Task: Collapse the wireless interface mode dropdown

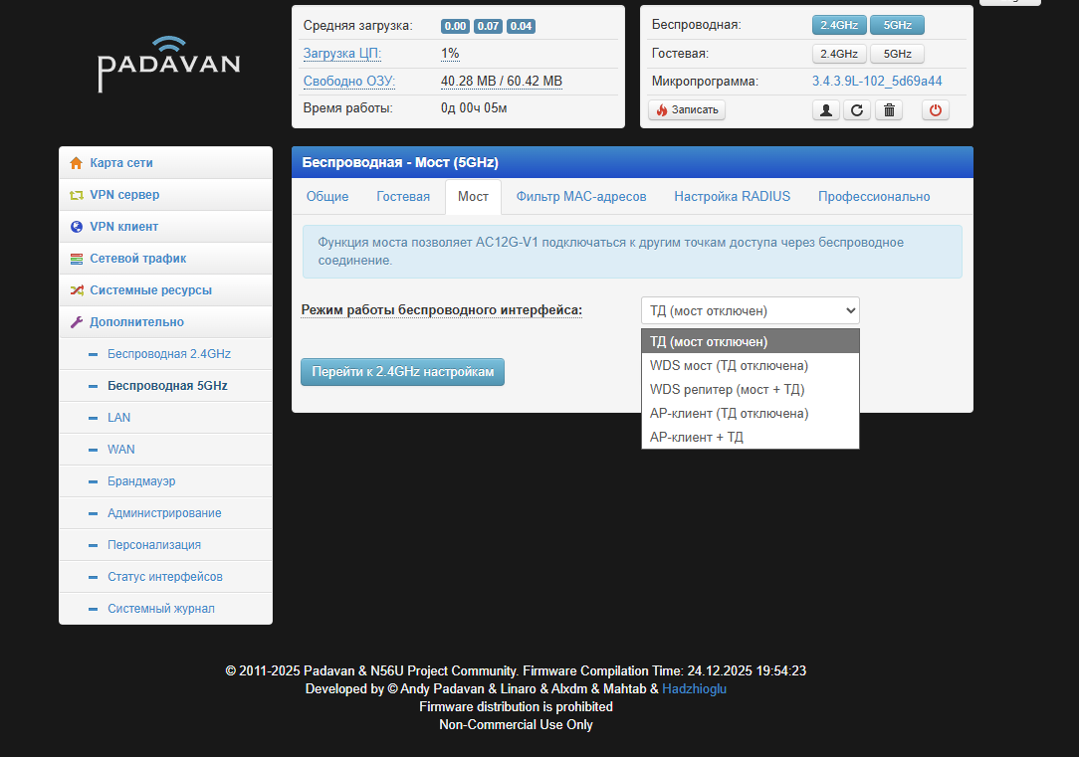Action: (750, 310)
